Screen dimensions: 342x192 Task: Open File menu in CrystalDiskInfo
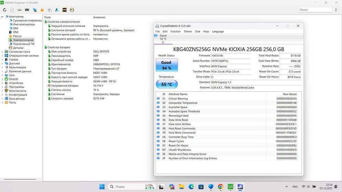point(157,31)
